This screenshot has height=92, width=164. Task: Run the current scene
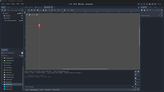coord(150,4)
